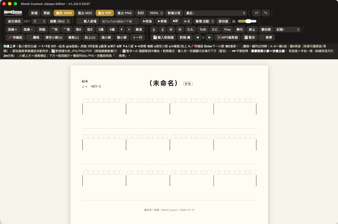Open 曲目資訊 song info
338x224 pixels.
click(14, 21)
